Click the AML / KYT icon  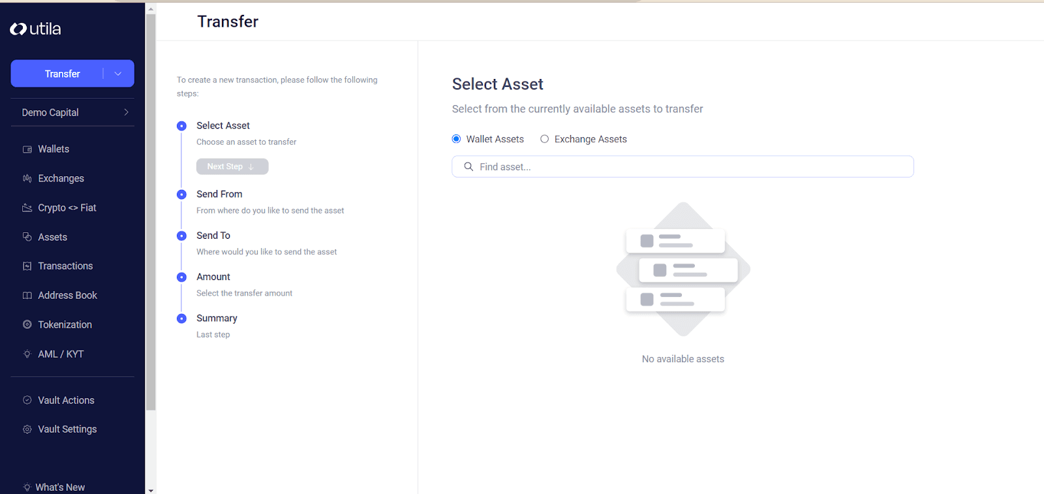click(x=27, y=354)
